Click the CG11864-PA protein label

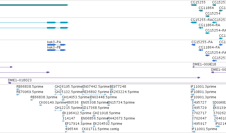point(209,47)
